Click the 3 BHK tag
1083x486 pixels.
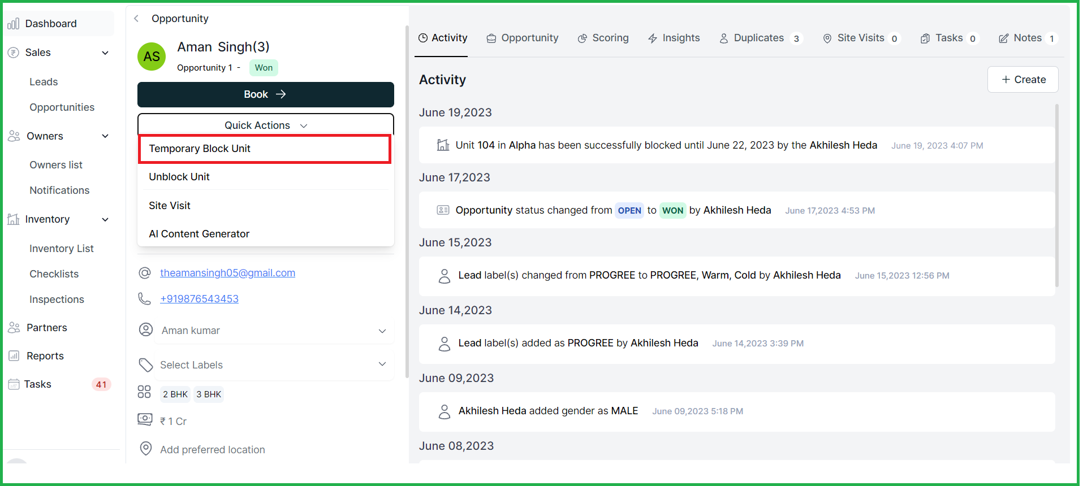click(x=209, y=394)
